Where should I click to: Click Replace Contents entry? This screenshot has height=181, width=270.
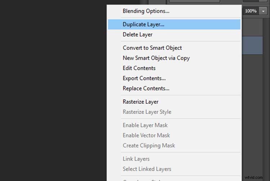146,88
